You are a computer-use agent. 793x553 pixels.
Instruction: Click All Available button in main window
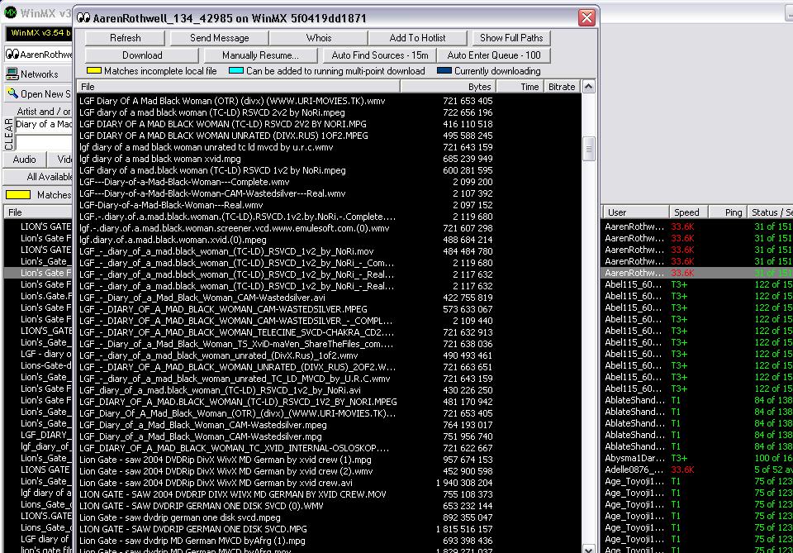point(39,177)
